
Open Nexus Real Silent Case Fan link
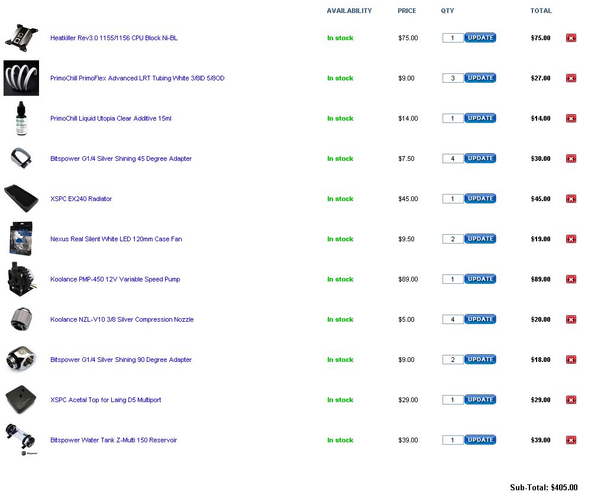116,239
